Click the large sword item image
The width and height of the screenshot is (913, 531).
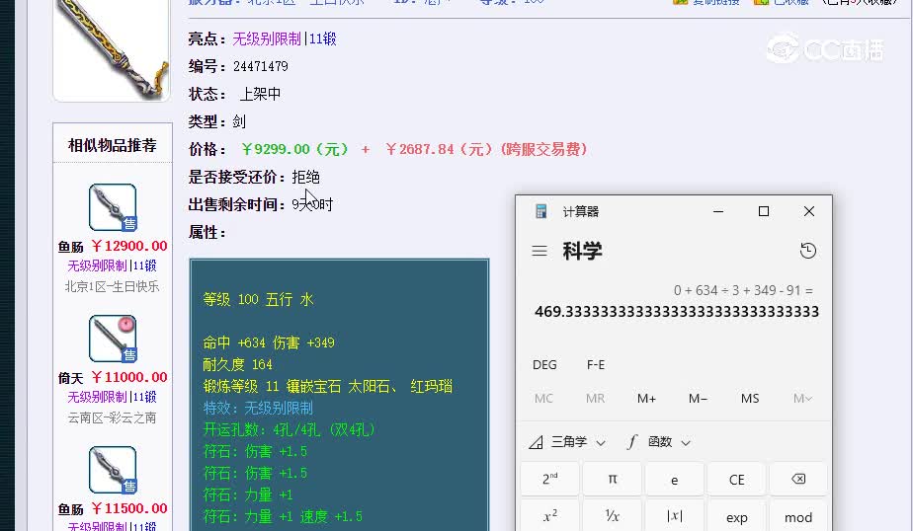tap(112, 49)
